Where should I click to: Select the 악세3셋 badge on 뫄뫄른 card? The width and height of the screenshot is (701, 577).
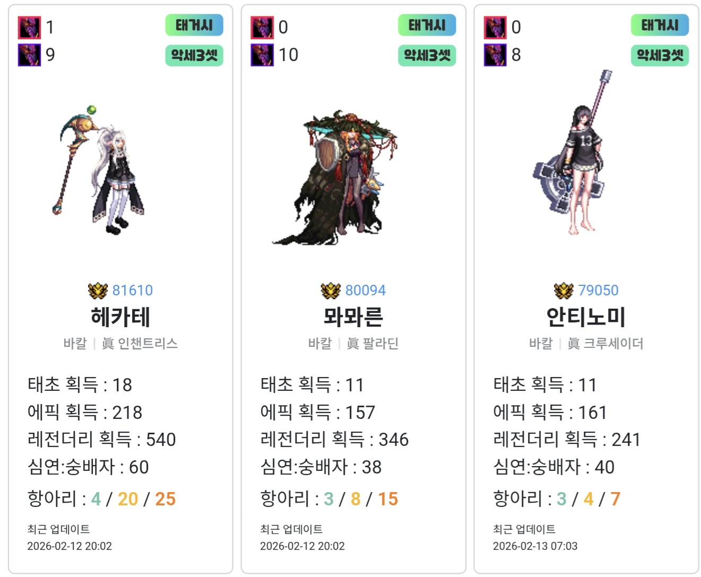[427, 55]
